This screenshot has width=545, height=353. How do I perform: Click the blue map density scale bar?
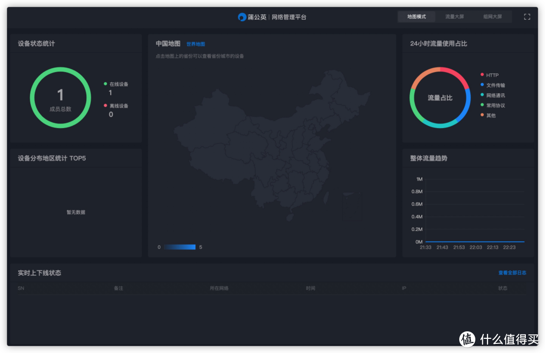[180, 247]
